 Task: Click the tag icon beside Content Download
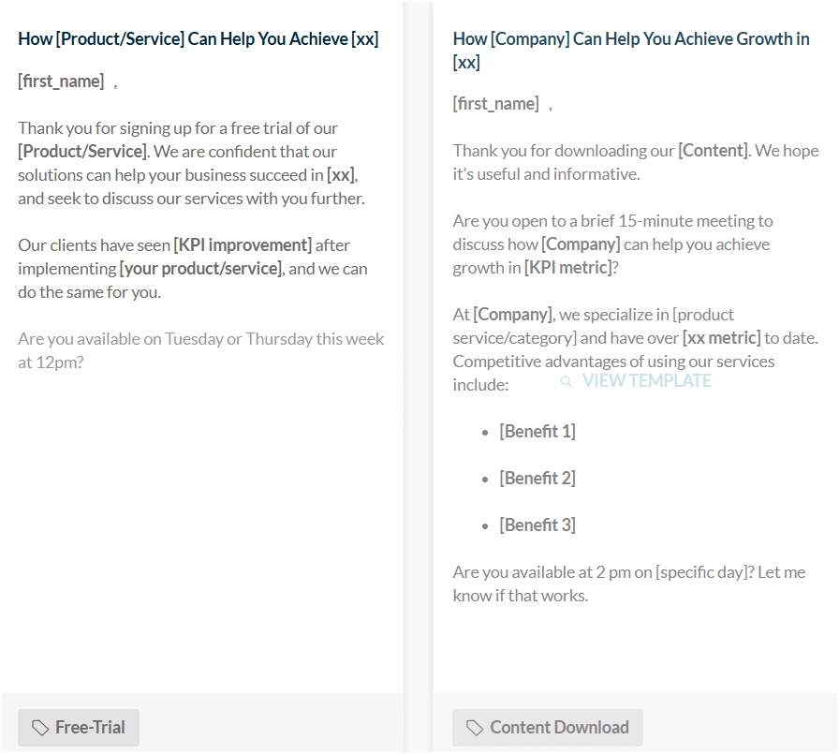(475, 728)
